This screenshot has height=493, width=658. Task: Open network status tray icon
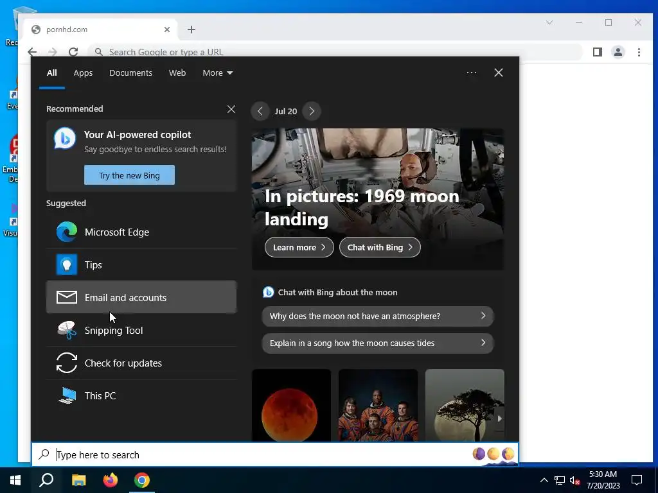point(560,480)
